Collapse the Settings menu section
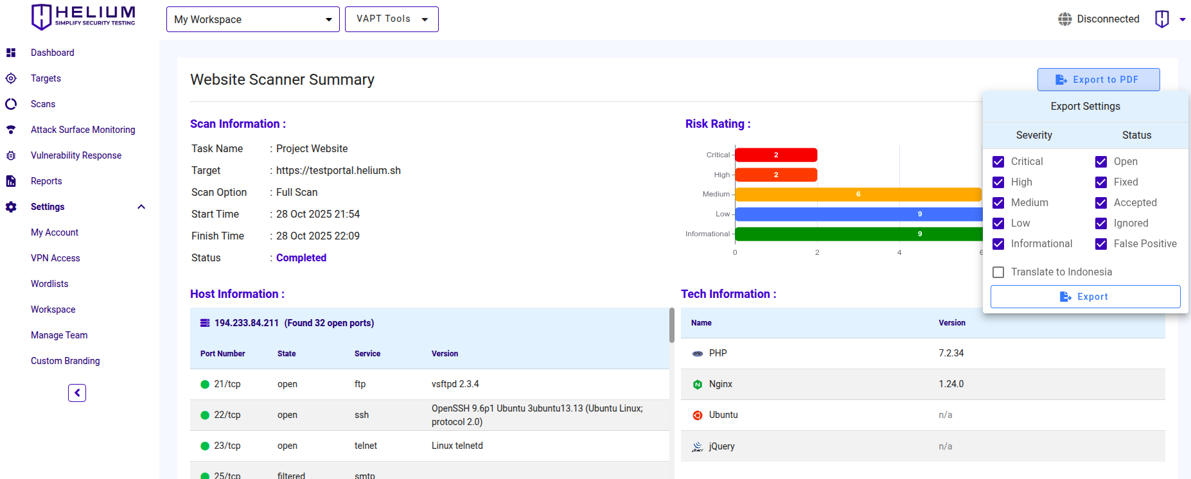This screenshot has height=479, width=1191. pos(141,207)
